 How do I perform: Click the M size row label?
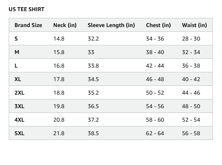17,52
